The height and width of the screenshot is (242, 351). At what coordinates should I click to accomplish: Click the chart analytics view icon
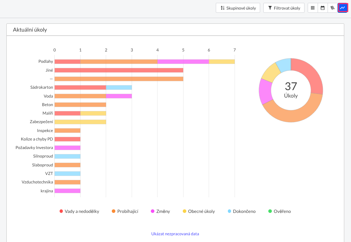coord(342,8)
